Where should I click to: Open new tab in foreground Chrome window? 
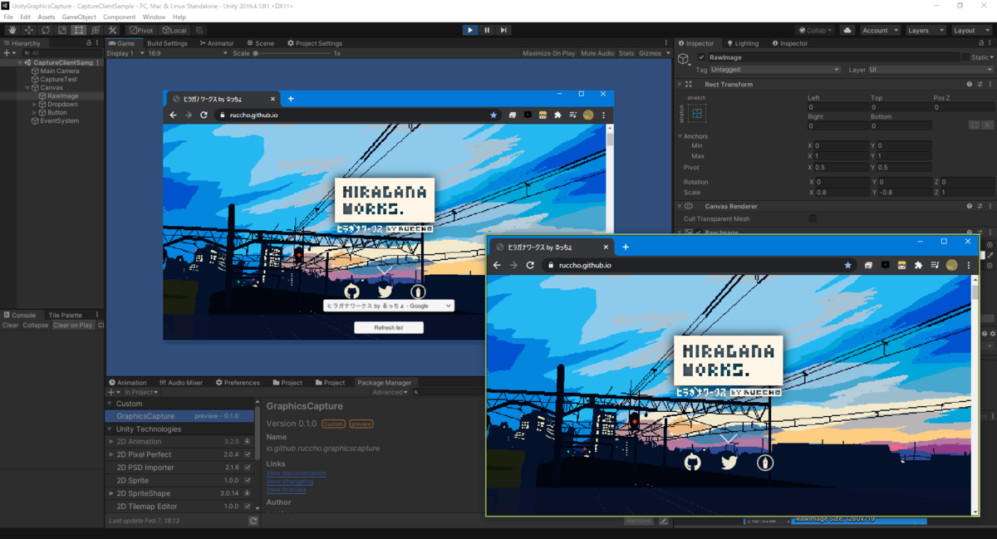click(x=626, y=247)
